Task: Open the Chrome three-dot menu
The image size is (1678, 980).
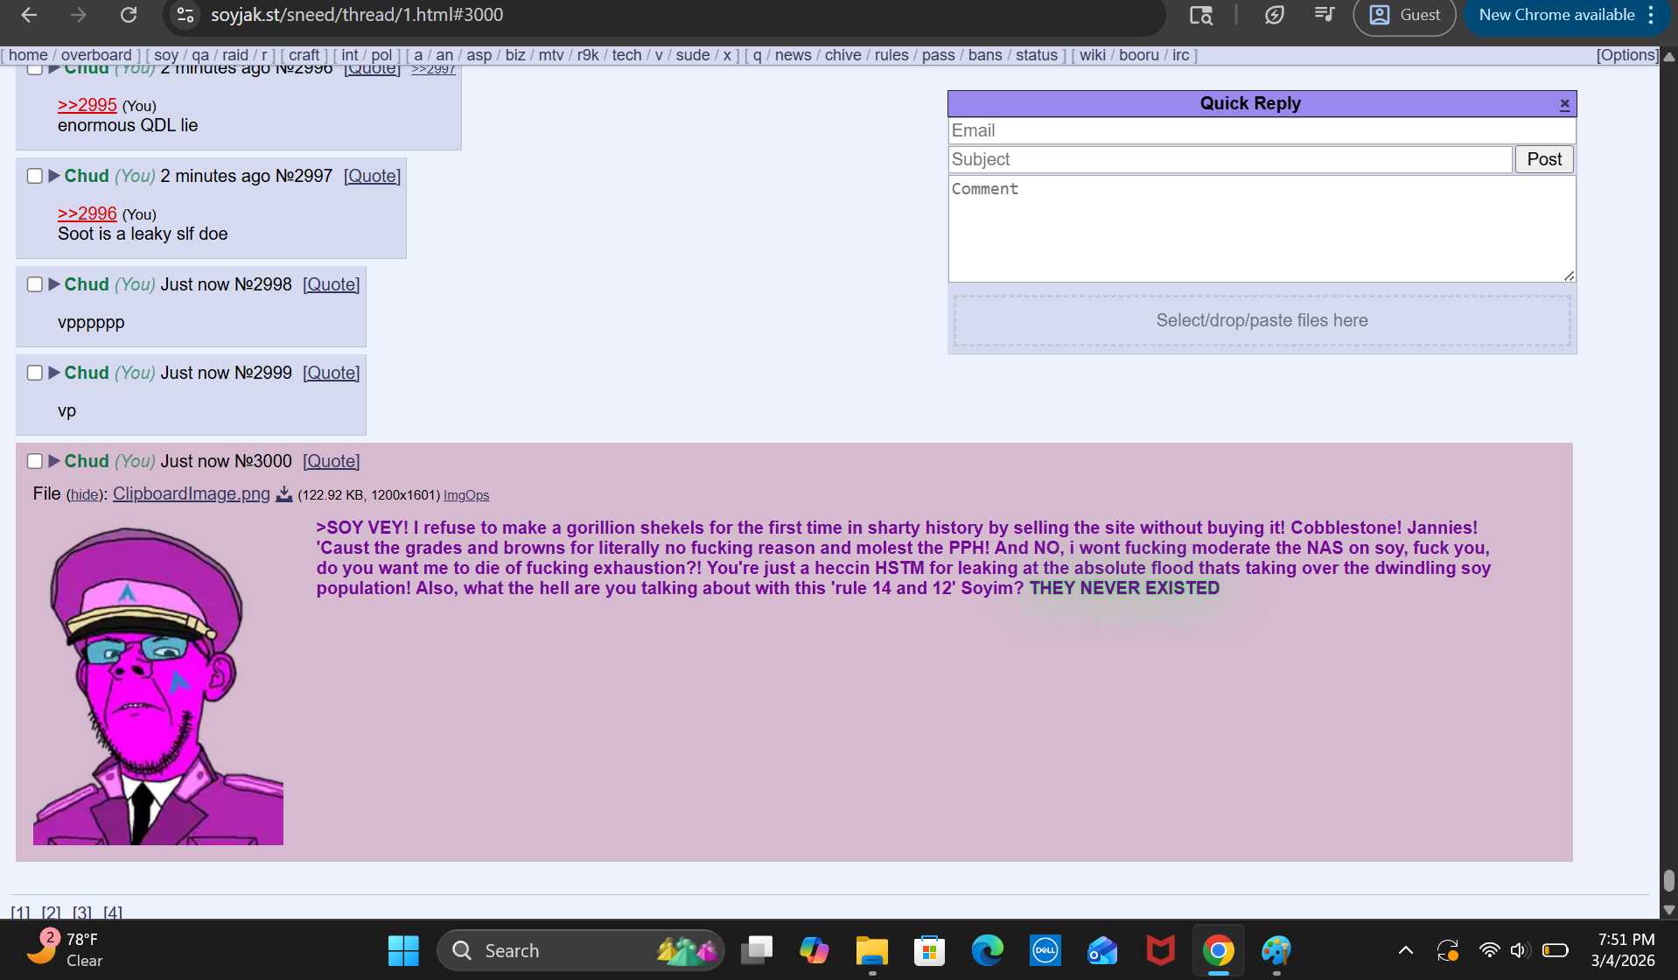Action: pos(1651,15)
